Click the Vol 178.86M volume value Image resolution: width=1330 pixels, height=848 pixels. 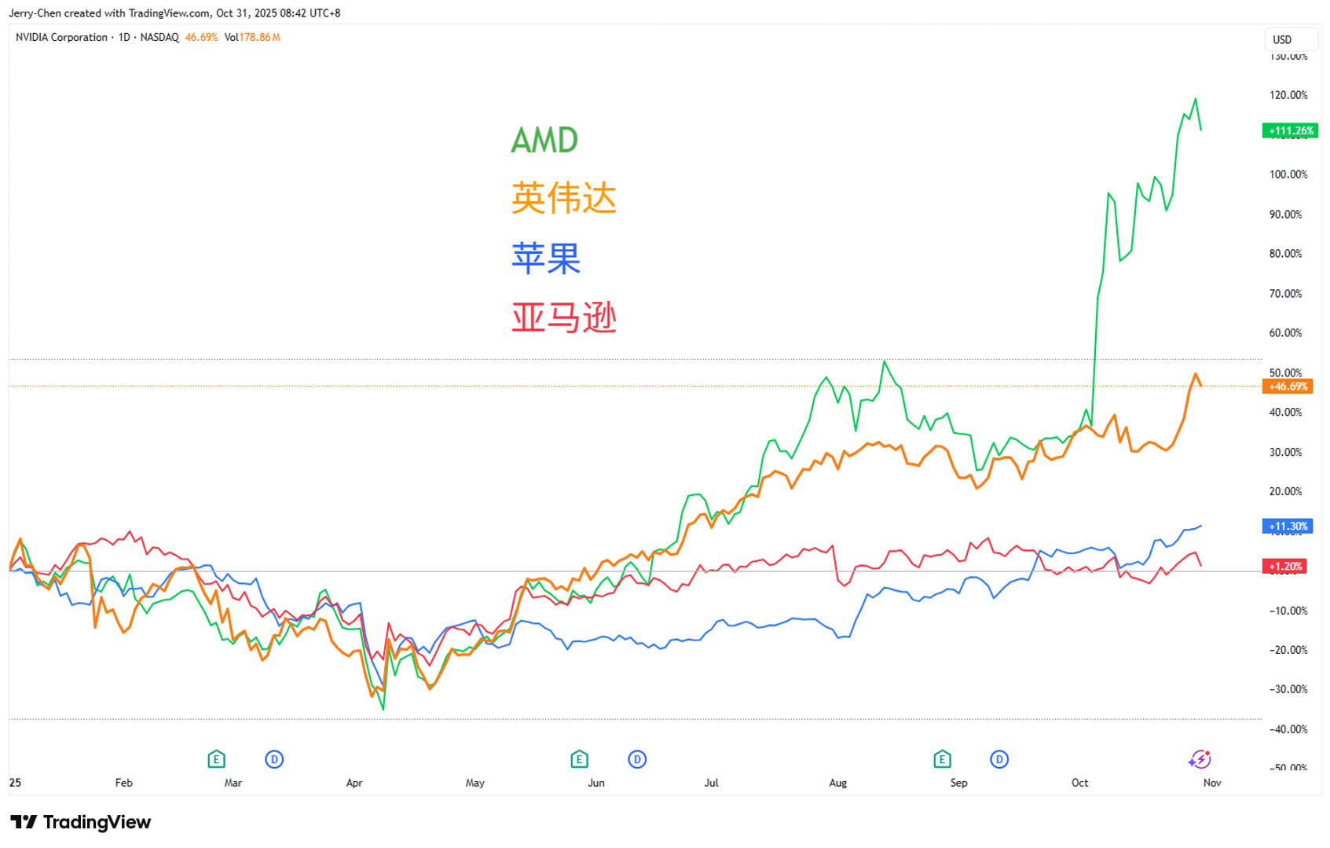253,36
